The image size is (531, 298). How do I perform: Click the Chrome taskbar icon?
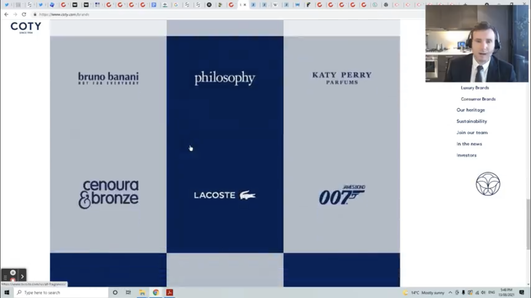(156, 292)
